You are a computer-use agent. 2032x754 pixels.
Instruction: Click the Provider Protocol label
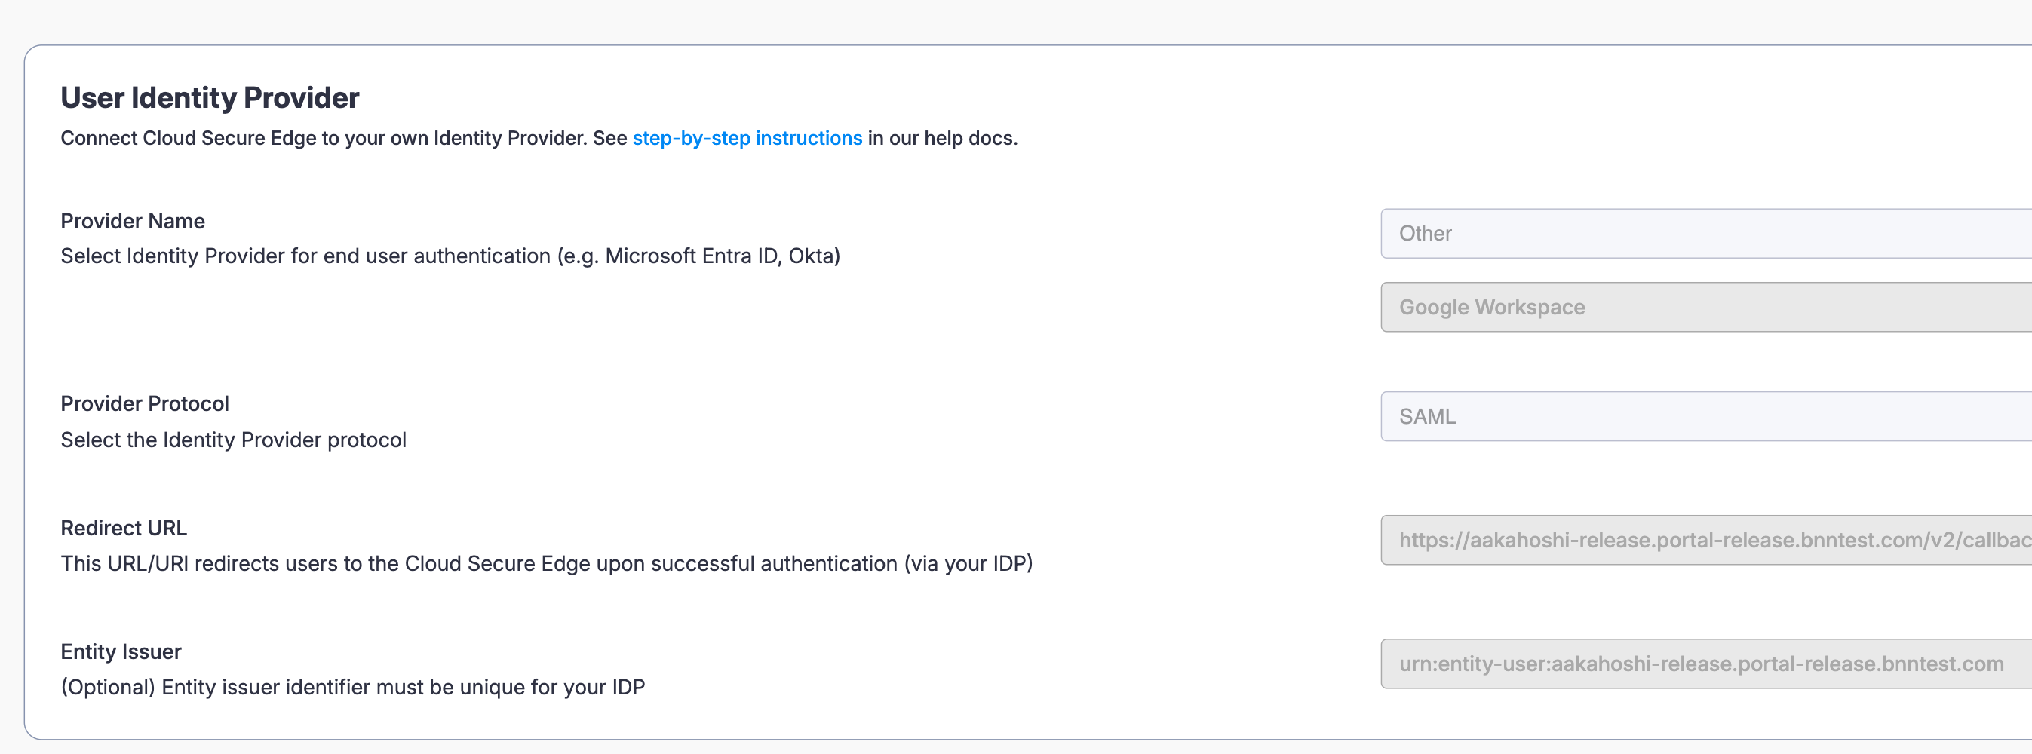144,404
